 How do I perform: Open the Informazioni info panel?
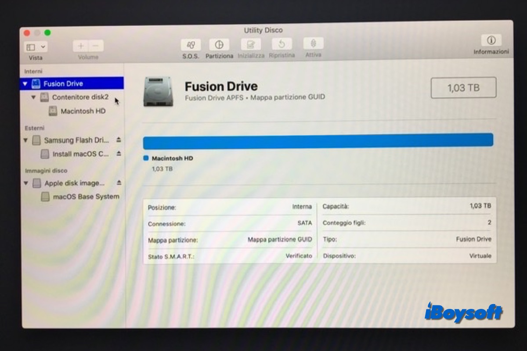click(491, 41)
